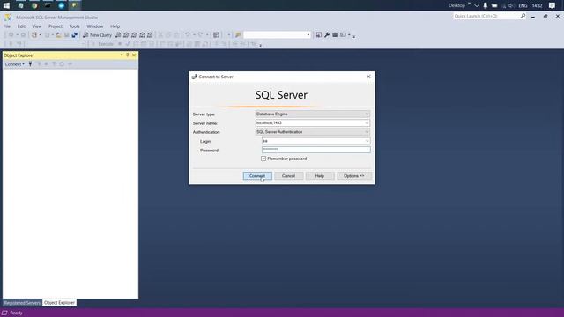This screenshot has height=317, width=564.
Task: Click the Windows Start button
Action: [x=6, y=5]
